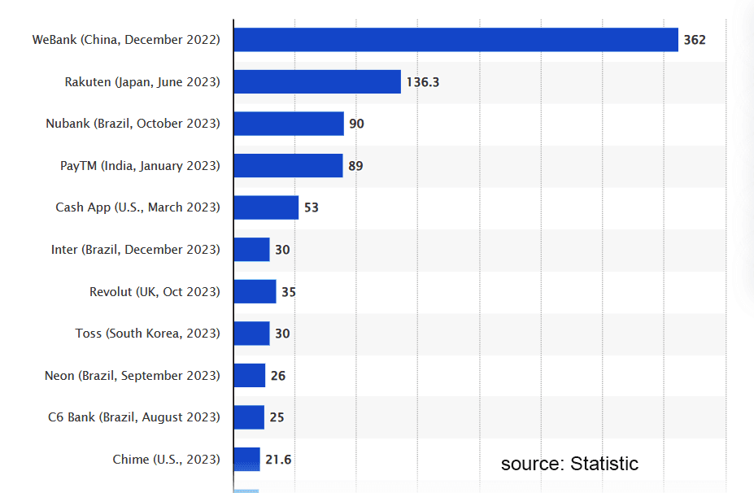Click the 30 value beside Toss bar
754x493 pixels.
[282, 334]
